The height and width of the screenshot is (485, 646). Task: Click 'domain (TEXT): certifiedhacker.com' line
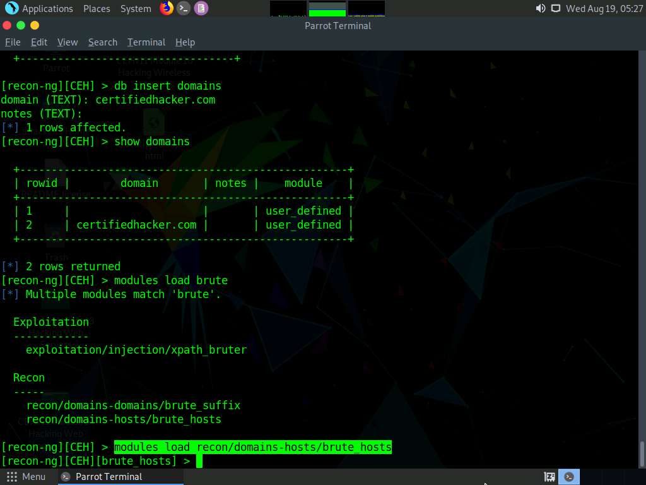pos(108,100)
